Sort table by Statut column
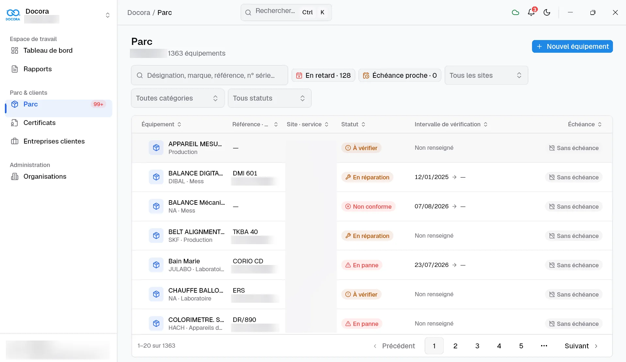 pyautogui.click(x=353, y=124)
